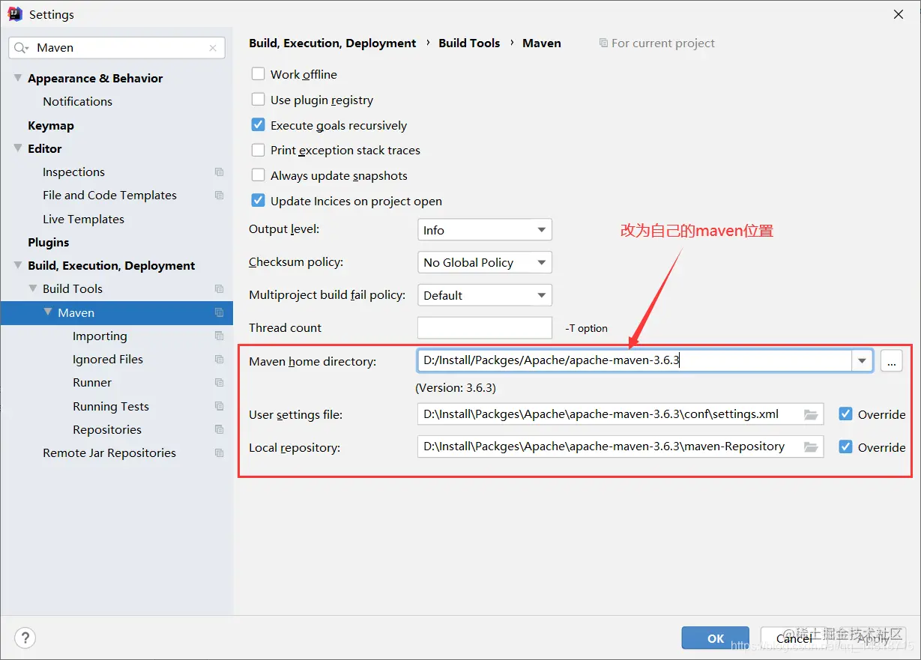Toggle Override for Local repository
The height and width of the screenshot is (660, 921).
[845, 447]
